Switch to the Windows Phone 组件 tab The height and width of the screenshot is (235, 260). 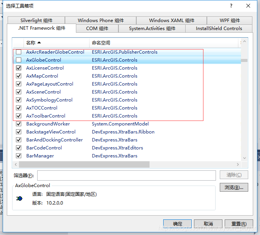101,21
